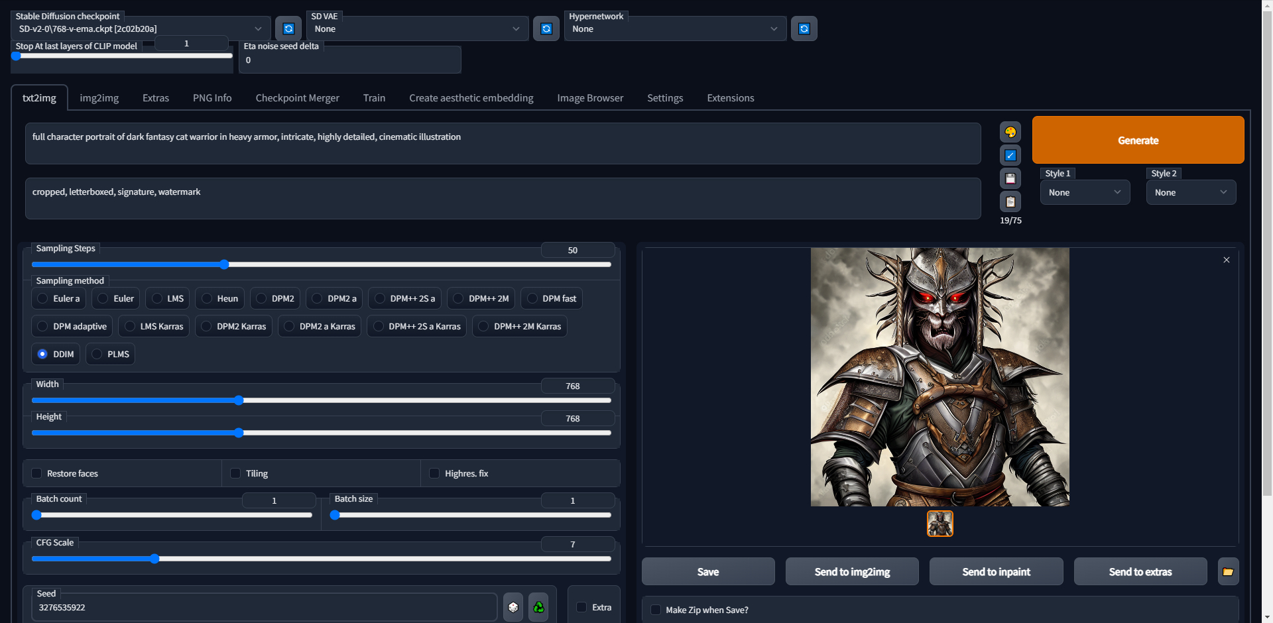Select the Euler a sampling method
Screen dimensions: 1273x623
click(43, 299)
